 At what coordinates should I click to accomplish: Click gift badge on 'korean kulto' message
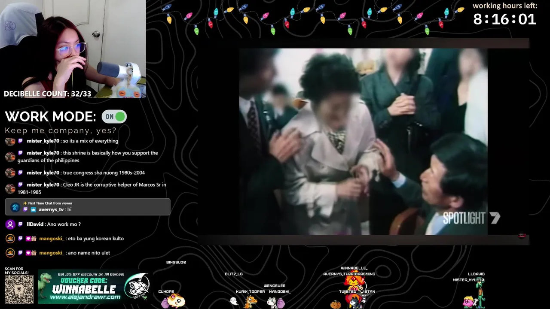pyautogui.click(x=34, y=239)
